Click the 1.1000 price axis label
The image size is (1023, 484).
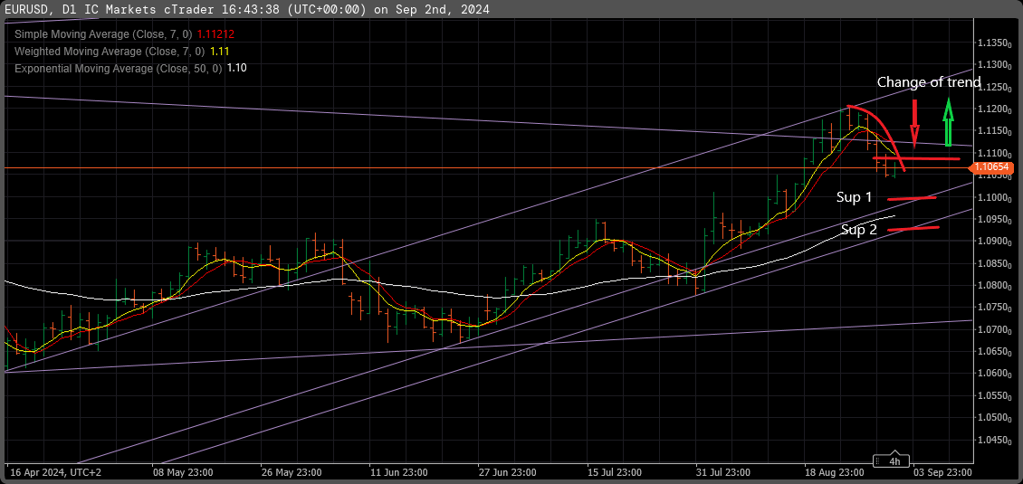click(x=993, y=197)
